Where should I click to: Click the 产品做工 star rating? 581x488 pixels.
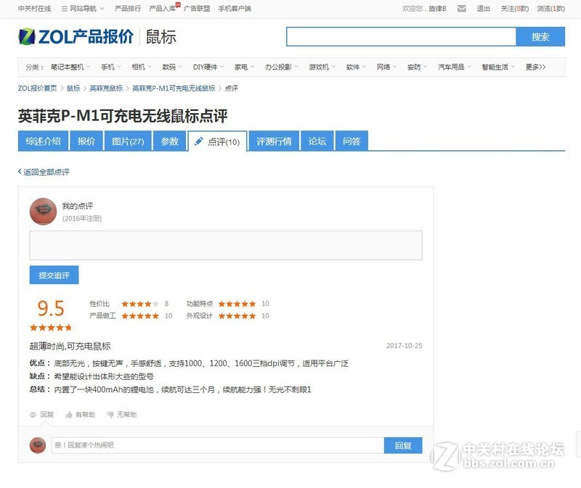(140, 315)
